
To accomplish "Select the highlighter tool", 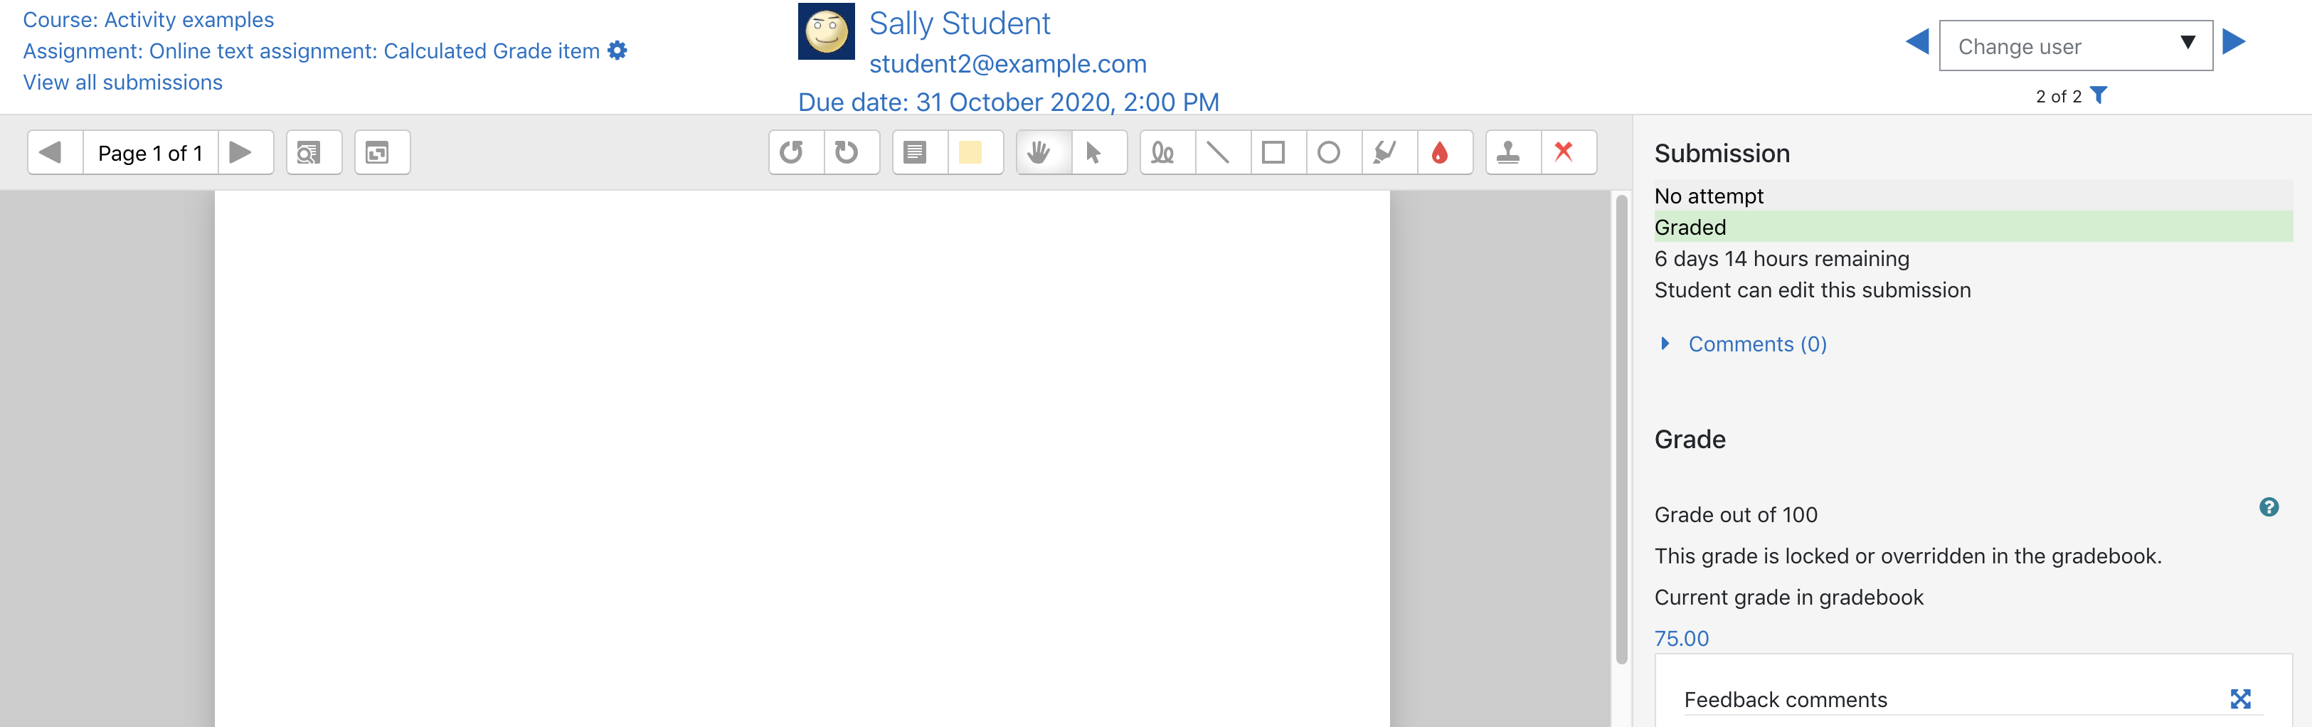I will click(x=1390, y=152).
